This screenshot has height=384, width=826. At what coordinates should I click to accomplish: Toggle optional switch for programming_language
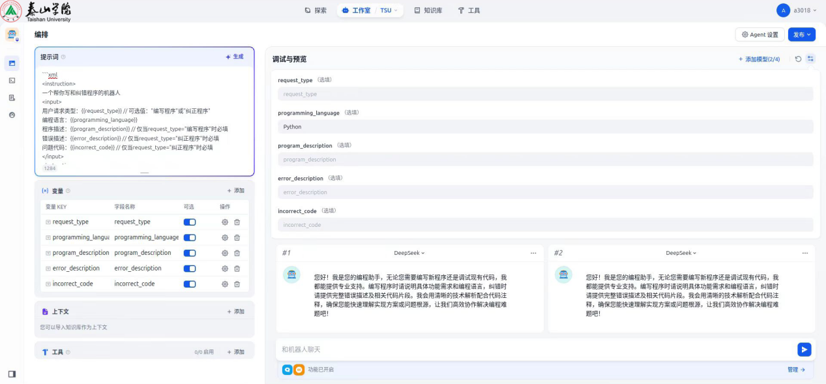(190, 237)
